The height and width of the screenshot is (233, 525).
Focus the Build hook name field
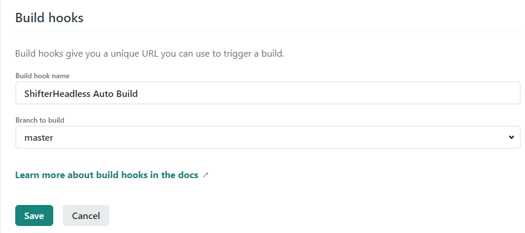pyautogui.click(x=268, y=93)
